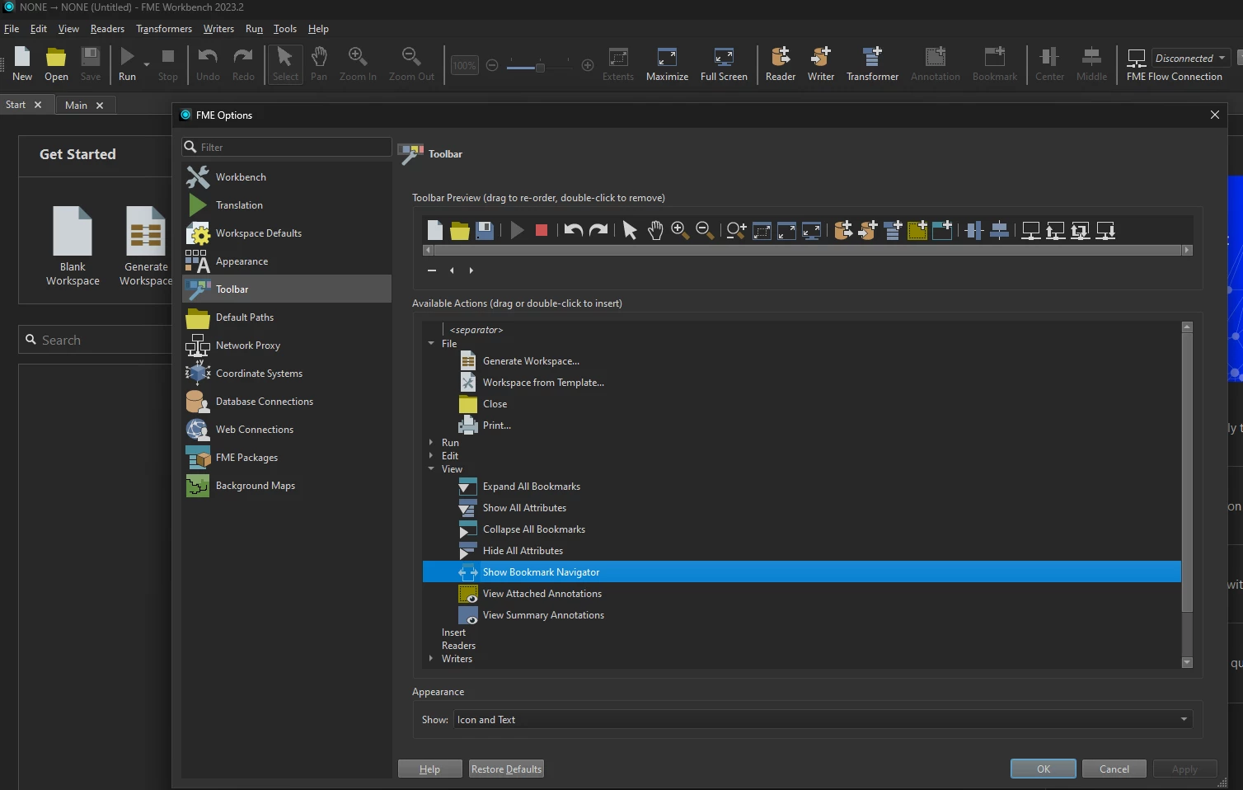Open the Disconnected connection dropdown
The width and height of the screenshot is (1243, 790).
pyautogui.click(x=1191, y=58)
